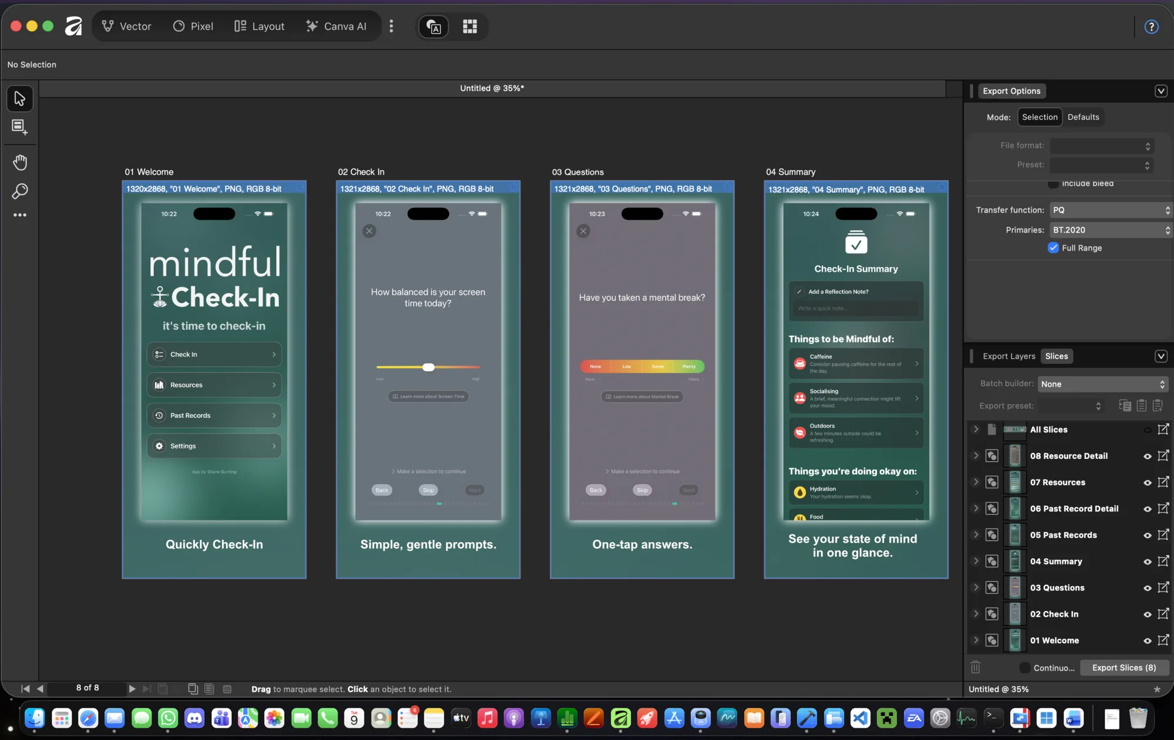Viewport: 1174px width, 740px height.
Task: Click the trash icon in Slices panel
Action: [976, 668]
